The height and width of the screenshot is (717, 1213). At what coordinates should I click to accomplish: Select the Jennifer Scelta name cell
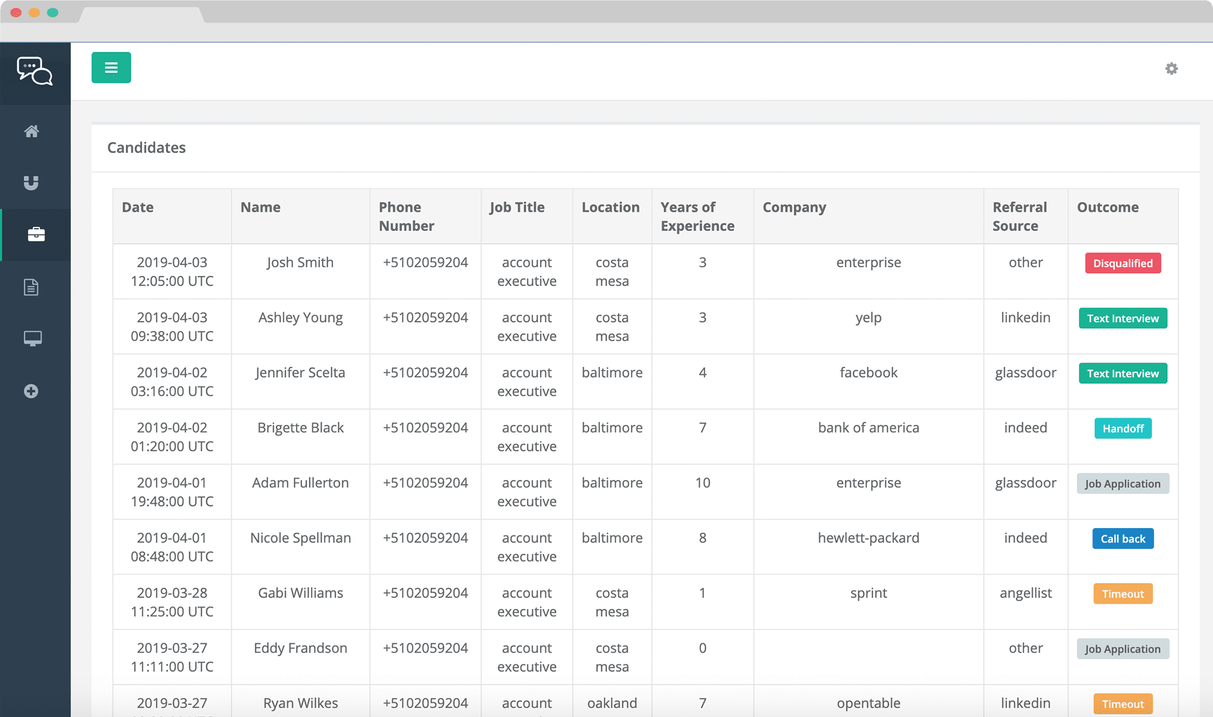(300, 372)
